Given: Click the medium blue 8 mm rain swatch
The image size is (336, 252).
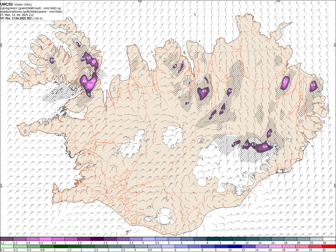Looking at the screenshot, I should (x=208, y=246).
